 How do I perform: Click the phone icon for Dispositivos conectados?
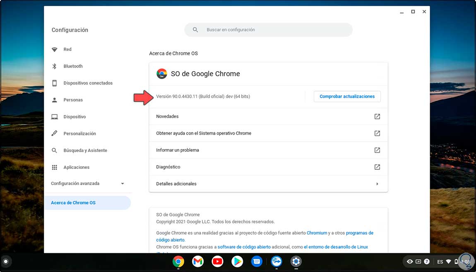[54, 83]
